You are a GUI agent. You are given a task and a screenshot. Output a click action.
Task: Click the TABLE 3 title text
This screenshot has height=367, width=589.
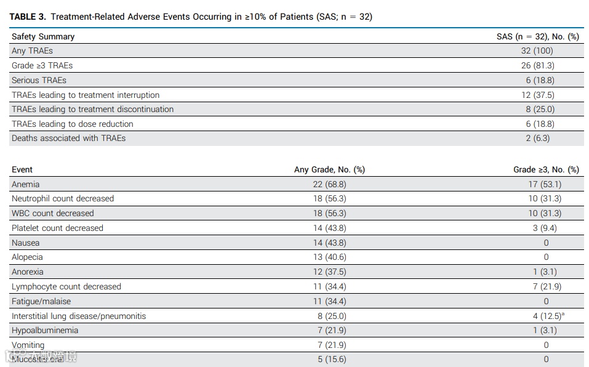click(191, 17)
